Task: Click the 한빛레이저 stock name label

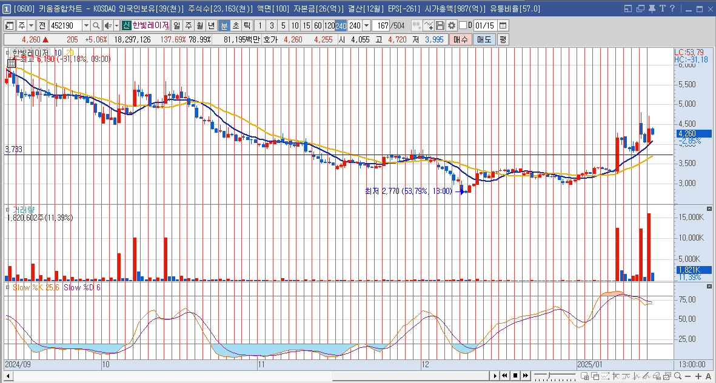Action: 151,25
